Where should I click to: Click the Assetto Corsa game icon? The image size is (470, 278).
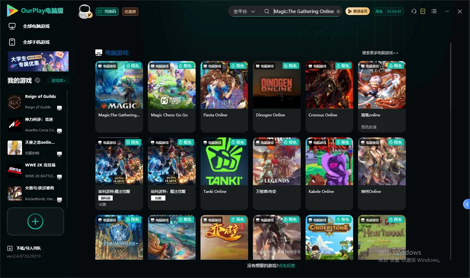point(15,125)
